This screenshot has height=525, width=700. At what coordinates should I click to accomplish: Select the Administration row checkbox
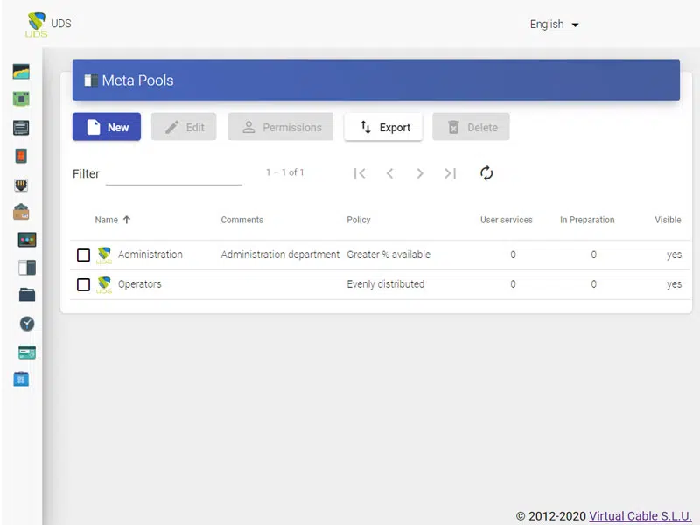83,255
